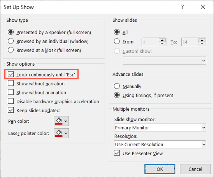
Task: Enable Show without narration
Action: point(11,83)
